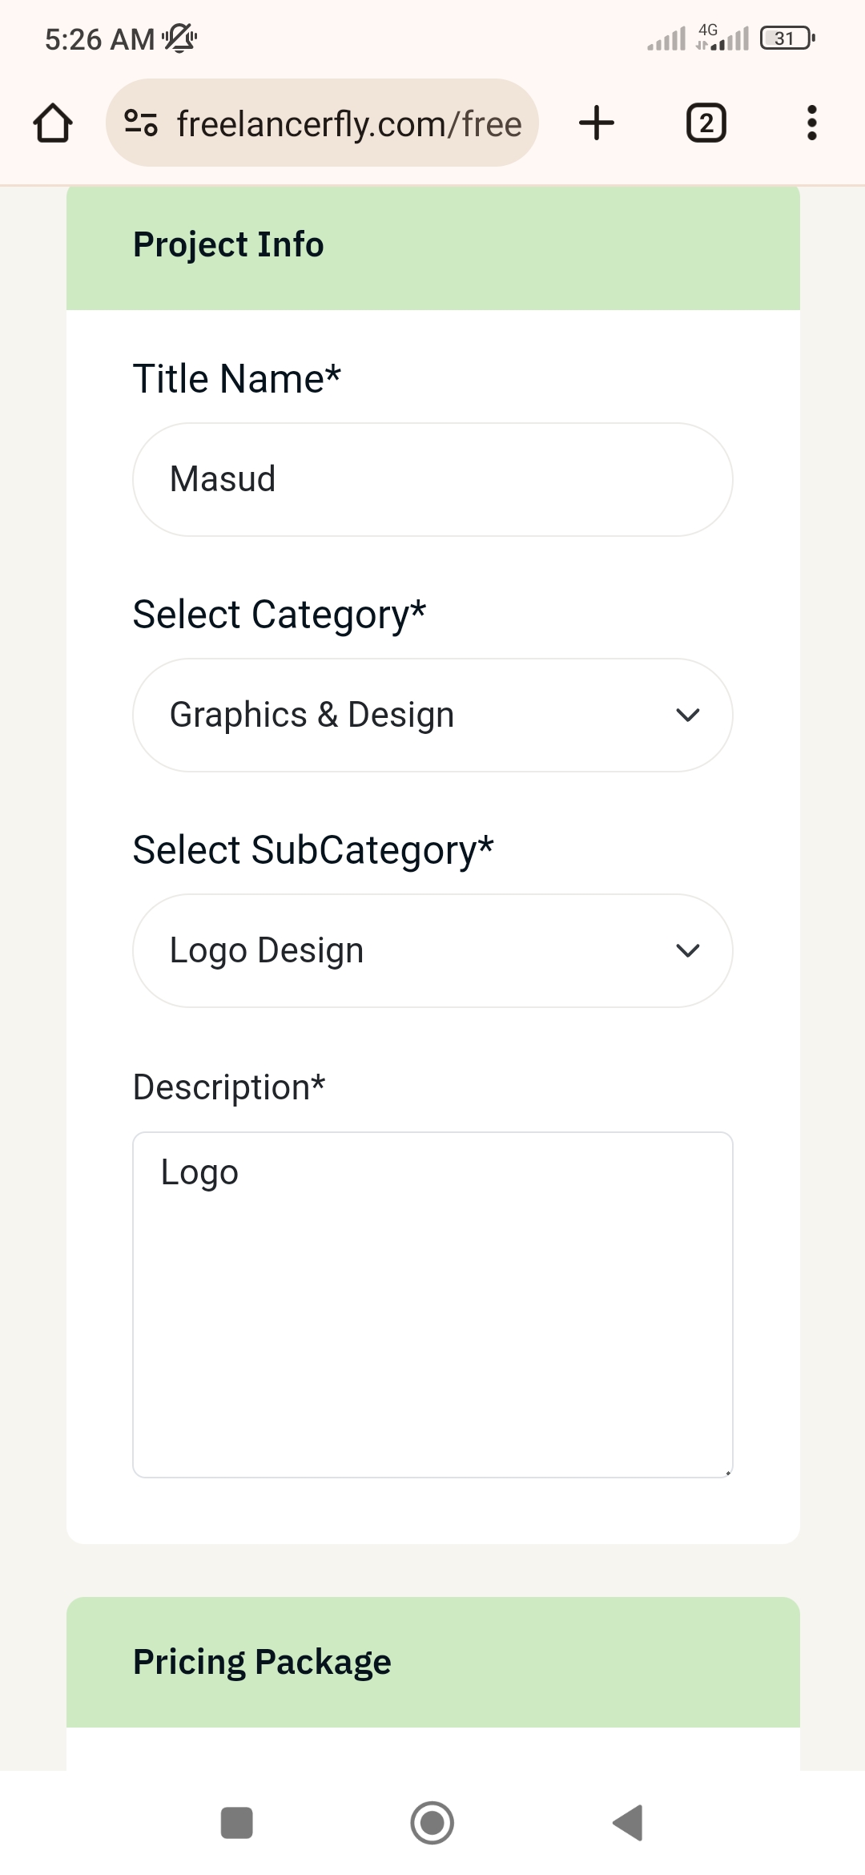Tap the browser home icon

[x=53, y=123]
